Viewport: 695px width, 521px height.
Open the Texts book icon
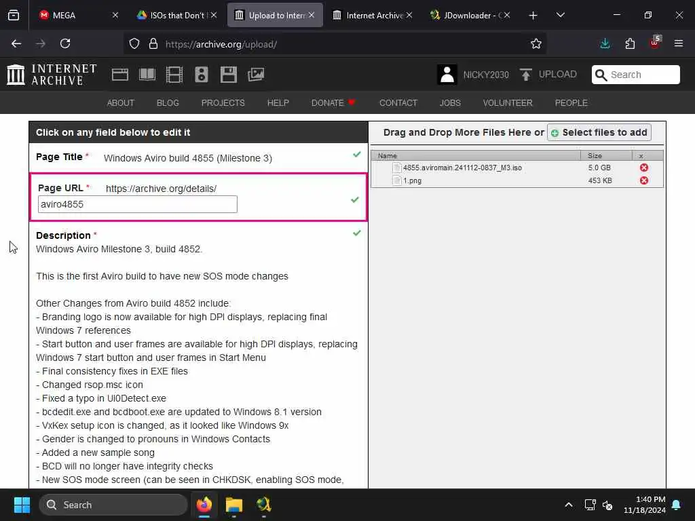[x=147, y=75]
